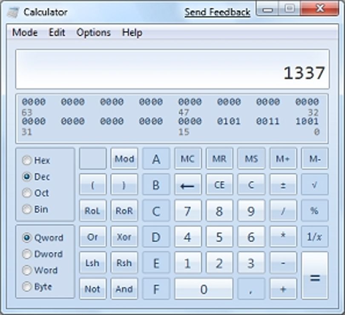Screen dimensions: 345x315
Task: Open the Options menu
Action: click(x=94, y=32)
